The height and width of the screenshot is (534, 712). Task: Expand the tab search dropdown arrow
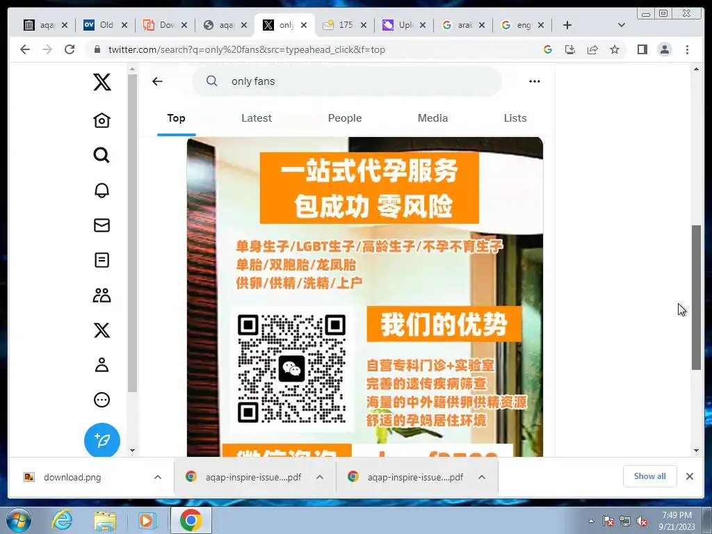622,25
